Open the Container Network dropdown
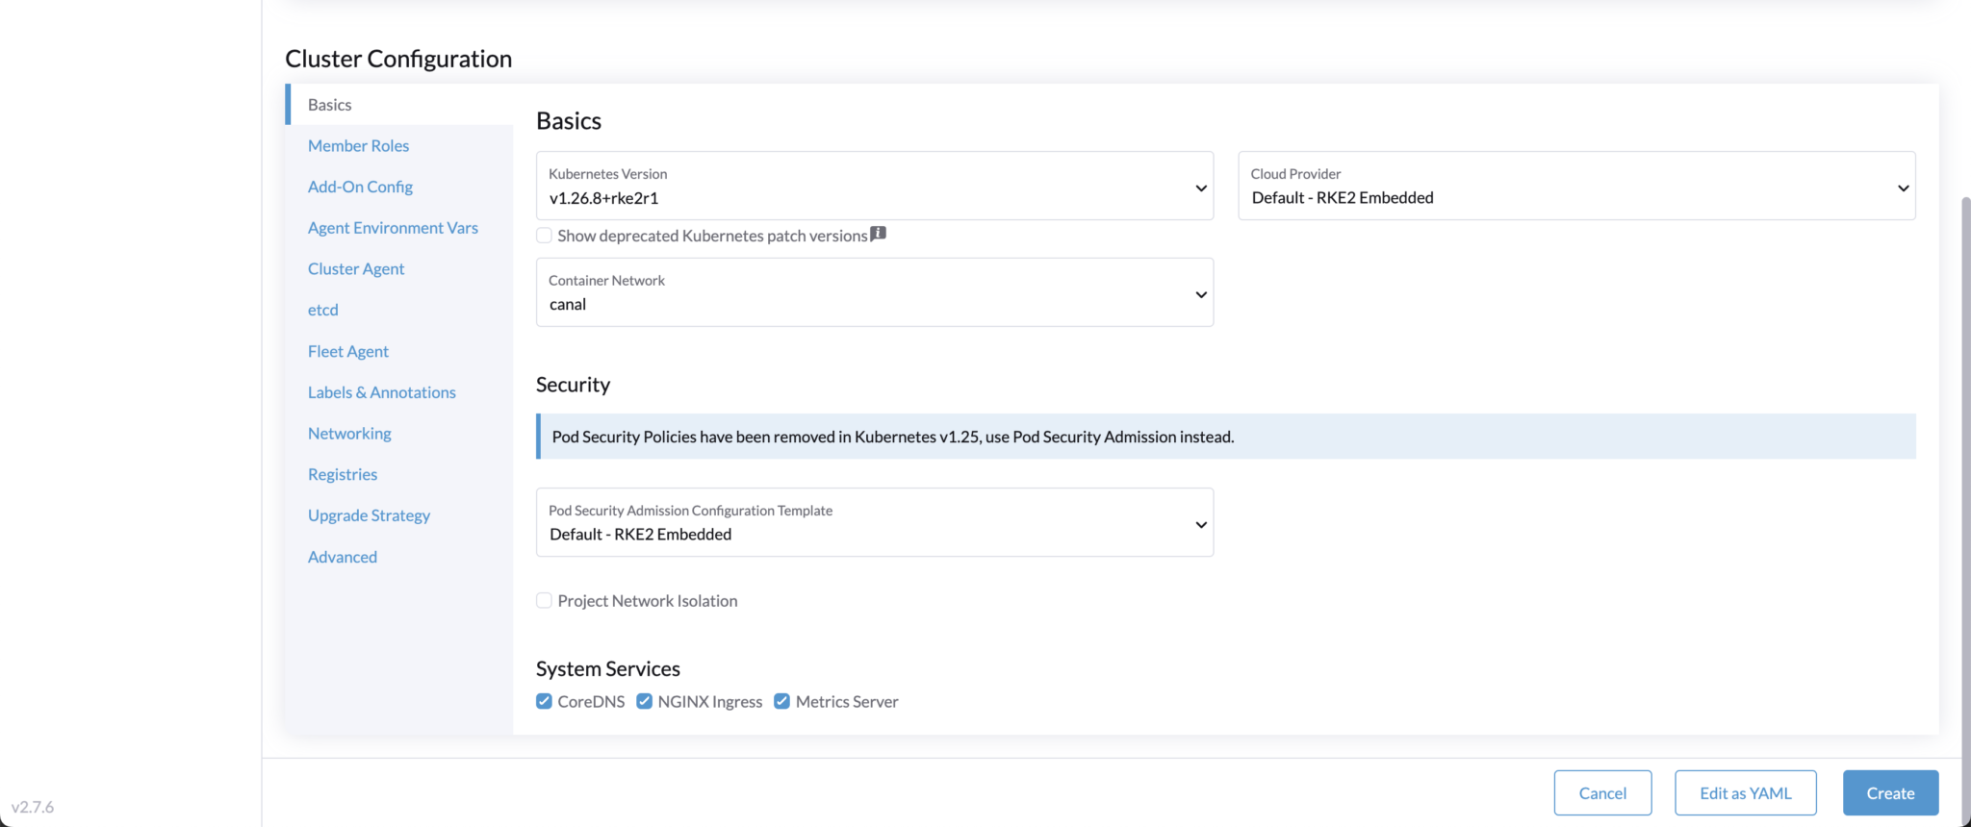1971x827 pixels. click(x=874, y=292)
